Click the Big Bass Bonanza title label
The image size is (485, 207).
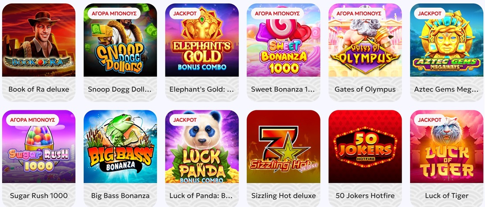(x=120, y=196)
